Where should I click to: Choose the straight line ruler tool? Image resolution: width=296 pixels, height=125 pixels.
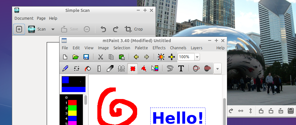[x=99, y=68]
